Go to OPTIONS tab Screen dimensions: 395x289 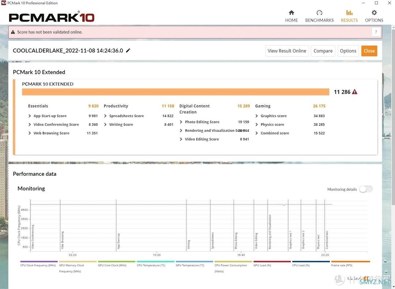[x=374, y=16]
